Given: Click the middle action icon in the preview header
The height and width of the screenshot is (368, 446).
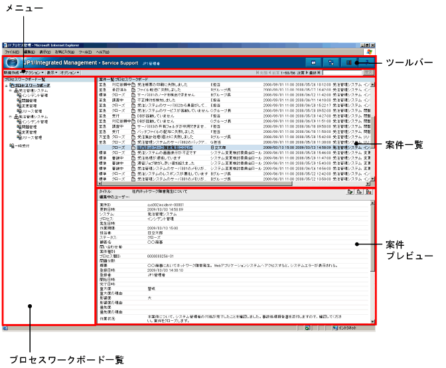Looking at the screenshot, I should pos(360,192).
